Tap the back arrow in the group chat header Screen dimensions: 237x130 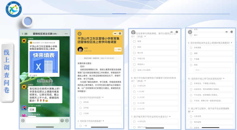coord(23,34)
